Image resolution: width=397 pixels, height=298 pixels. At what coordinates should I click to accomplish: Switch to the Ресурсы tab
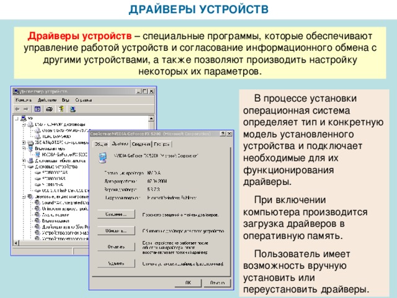pos(161,144)
